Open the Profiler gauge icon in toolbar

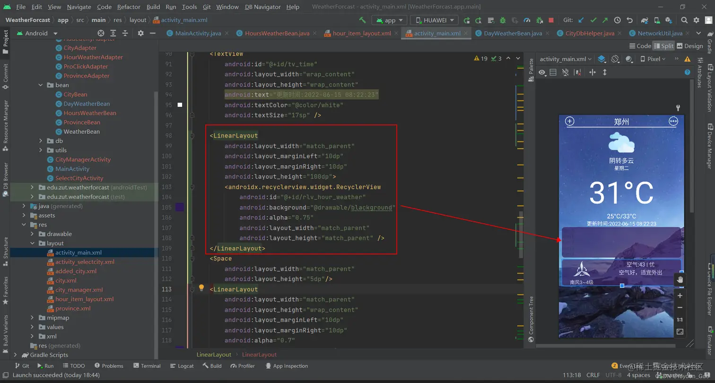(527, 20)
